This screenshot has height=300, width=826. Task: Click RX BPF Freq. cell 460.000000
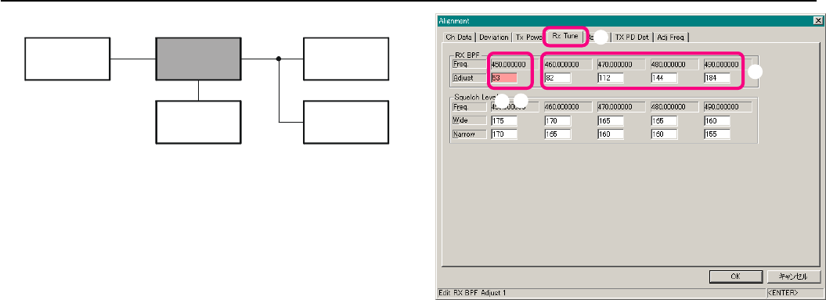pos(568,64)
